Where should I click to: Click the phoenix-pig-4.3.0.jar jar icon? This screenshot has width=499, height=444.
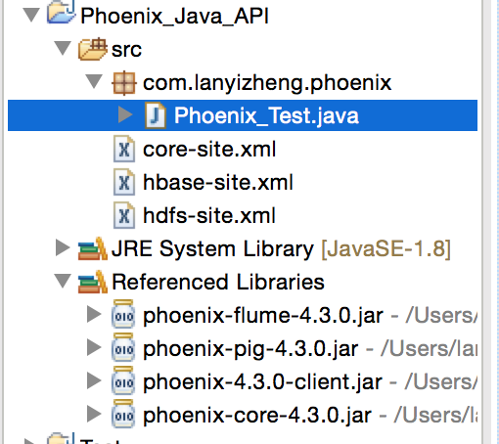[x=123, y=347]
